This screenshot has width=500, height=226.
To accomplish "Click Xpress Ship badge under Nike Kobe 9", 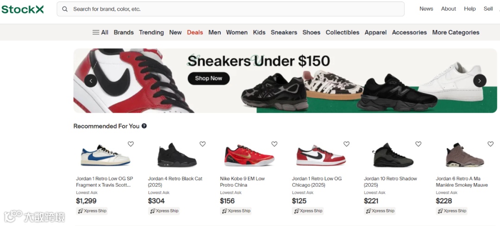I will coord(236,211).
